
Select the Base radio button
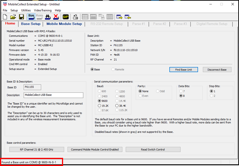point(95,69)
